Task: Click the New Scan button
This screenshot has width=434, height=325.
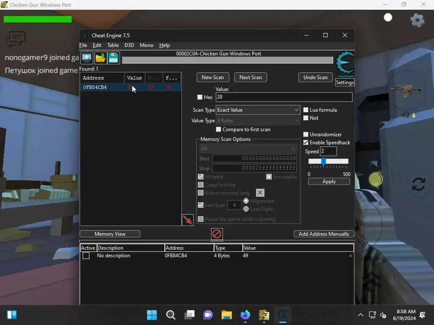Action: [x=213, y=77]
